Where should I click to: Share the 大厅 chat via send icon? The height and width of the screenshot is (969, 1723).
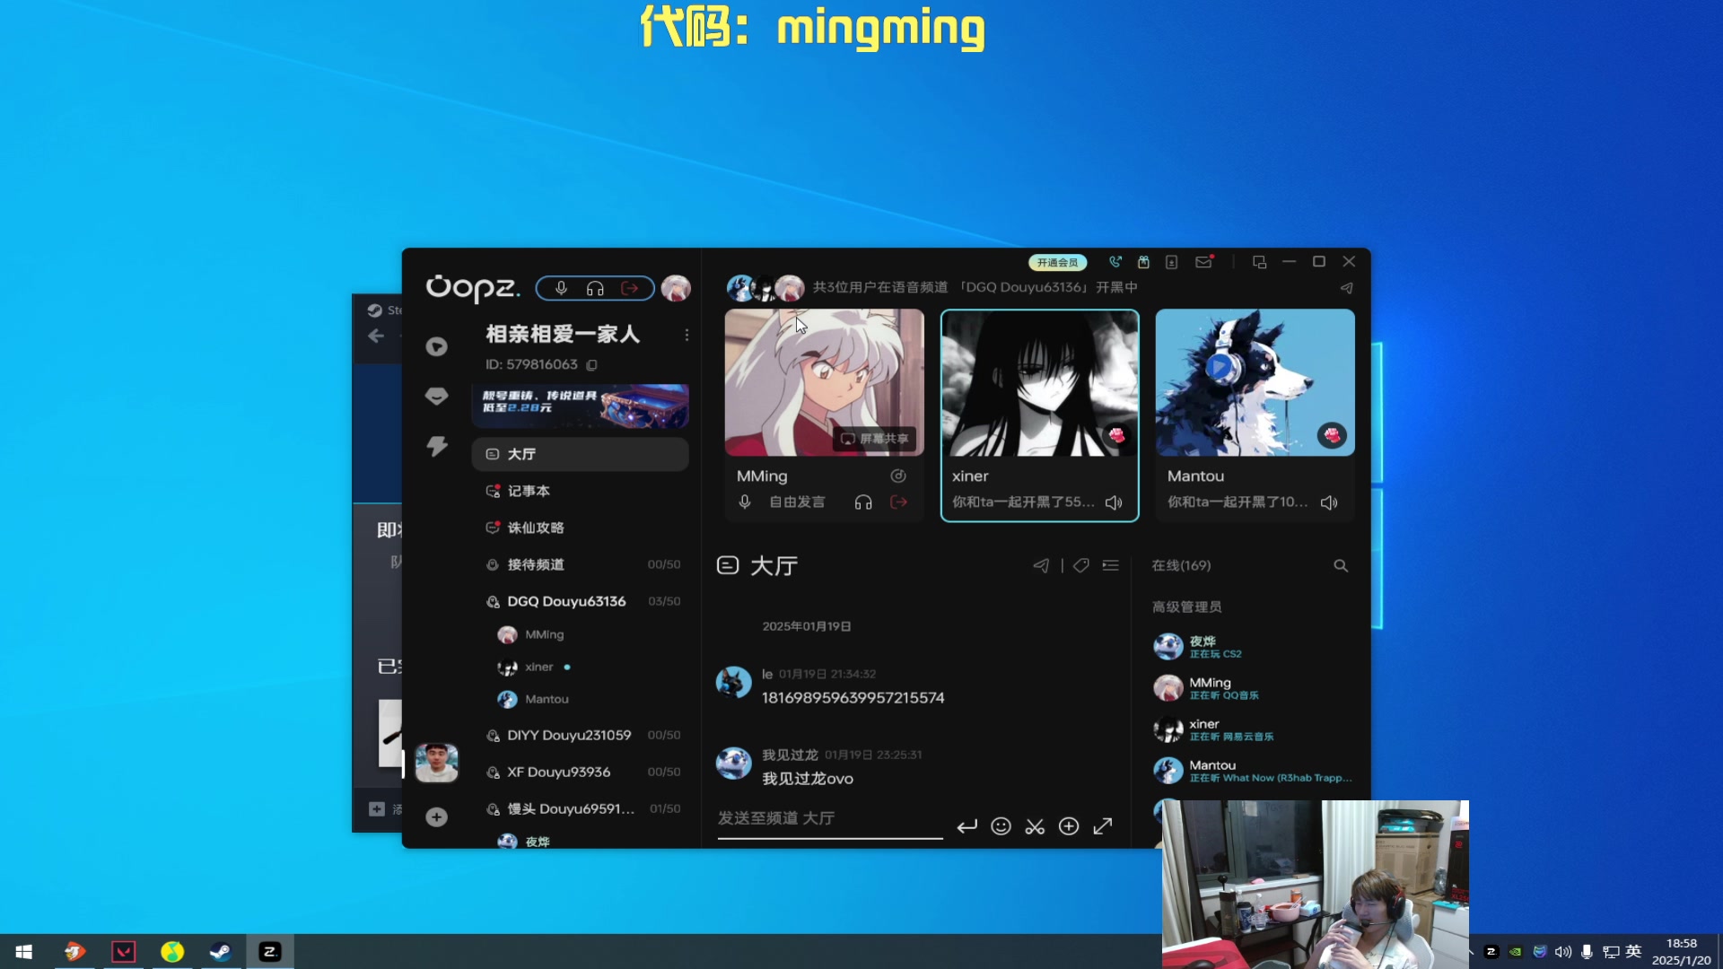coord(1041,565)
